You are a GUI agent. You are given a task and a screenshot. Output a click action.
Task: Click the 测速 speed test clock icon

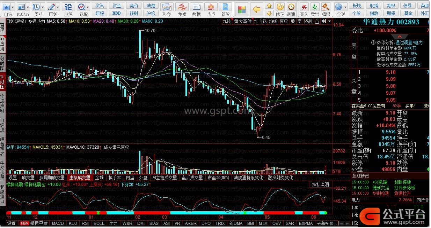point(291,7)
